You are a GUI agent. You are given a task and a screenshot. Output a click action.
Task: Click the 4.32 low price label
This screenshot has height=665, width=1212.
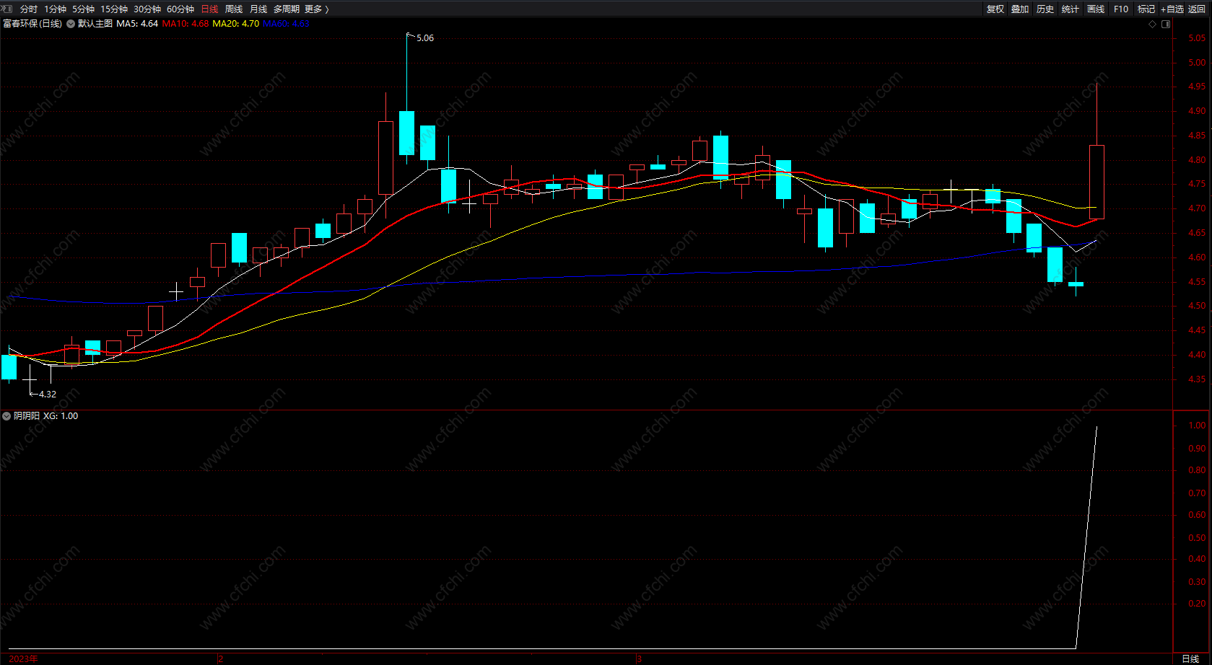pyautogui.click(x=48, y=395)
